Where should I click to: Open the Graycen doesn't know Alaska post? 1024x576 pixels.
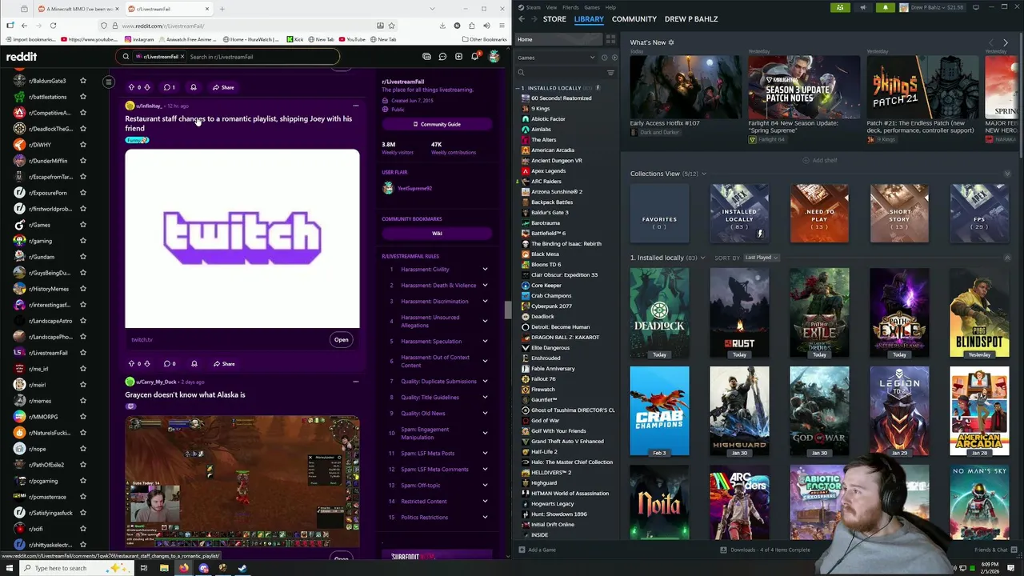click(x=185, y=394)
